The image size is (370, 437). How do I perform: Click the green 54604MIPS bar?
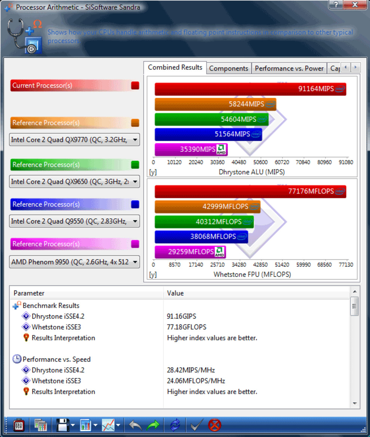(212, 119)
